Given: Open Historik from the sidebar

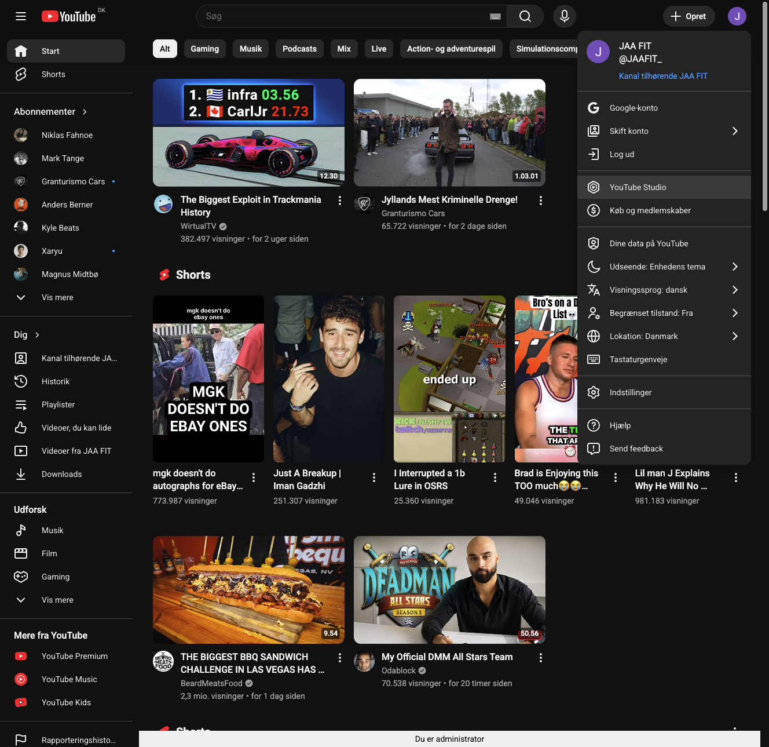Looking at the screenshot, I should click(66, 381).
